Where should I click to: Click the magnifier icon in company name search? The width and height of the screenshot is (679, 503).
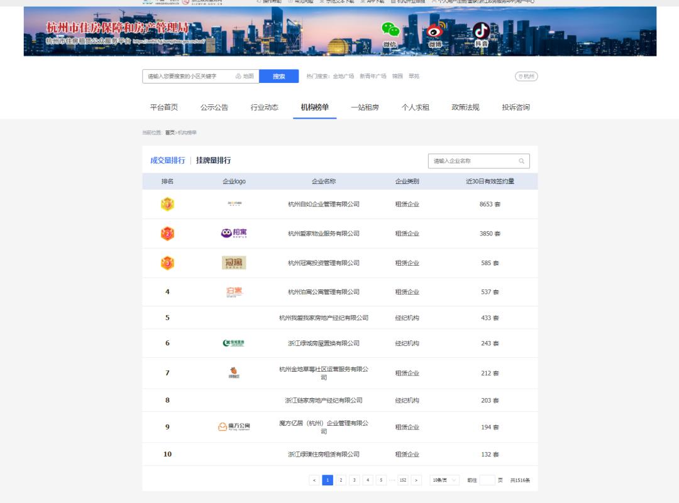pyautogui.click(x=521, y=161)
